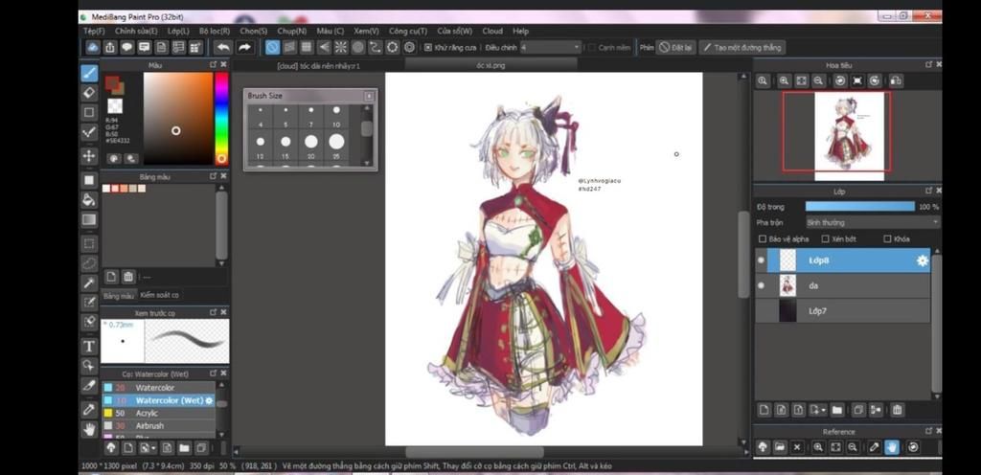Open settings gear of Lớp8 layer
The width and height of the screenshot is (981, 475).
point(923,260)
